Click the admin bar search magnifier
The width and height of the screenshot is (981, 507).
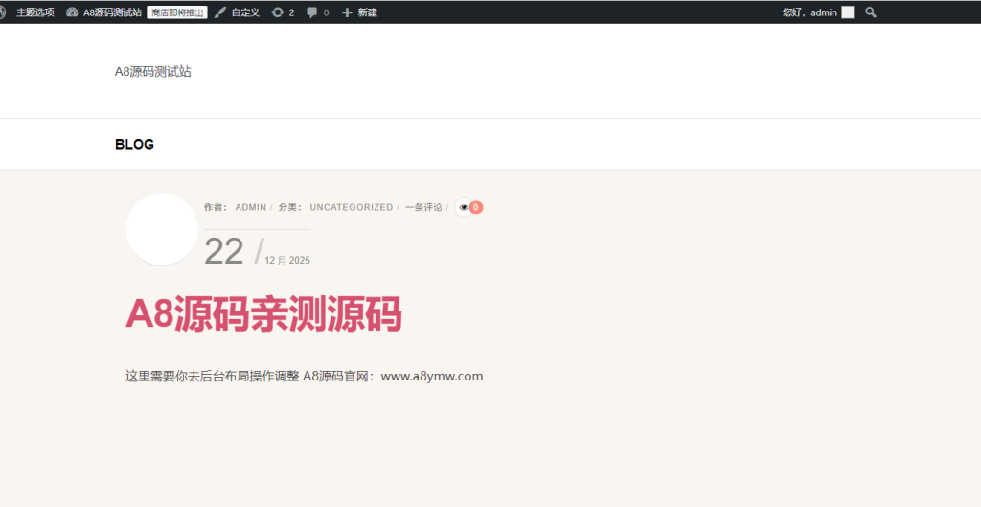pyautogui.click(x=870, y=12)
